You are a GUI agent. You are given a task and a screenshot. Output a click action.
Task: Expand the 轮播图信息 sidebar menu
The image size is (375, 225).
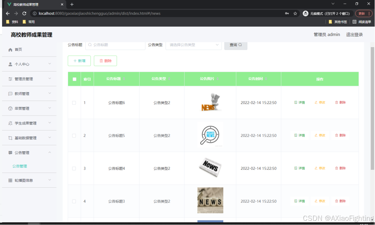tap(29, 180)
